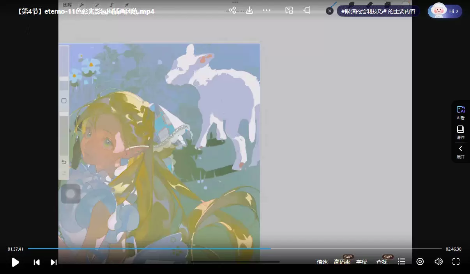This screenshot has width=470, height=274.
Task: Click the round touch indicator button
Action: [x=71, y=194]
